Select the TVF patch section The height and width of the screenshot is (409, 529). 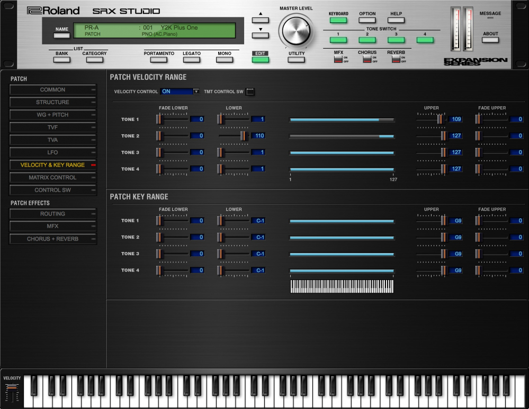click(x=52, y=127)
